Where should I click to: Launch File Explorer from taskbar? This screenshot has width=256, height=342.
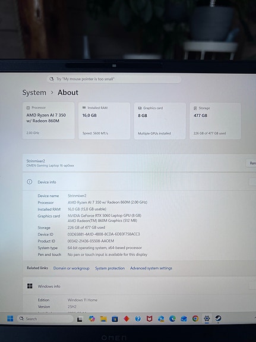pos(103,319)
